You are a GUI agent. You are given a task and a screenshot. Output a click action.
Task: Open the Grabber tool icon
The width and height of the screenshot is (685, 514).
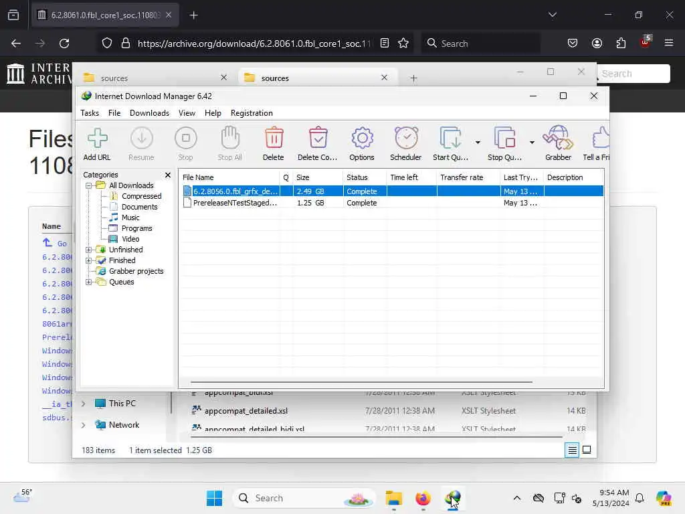point(558,138)
